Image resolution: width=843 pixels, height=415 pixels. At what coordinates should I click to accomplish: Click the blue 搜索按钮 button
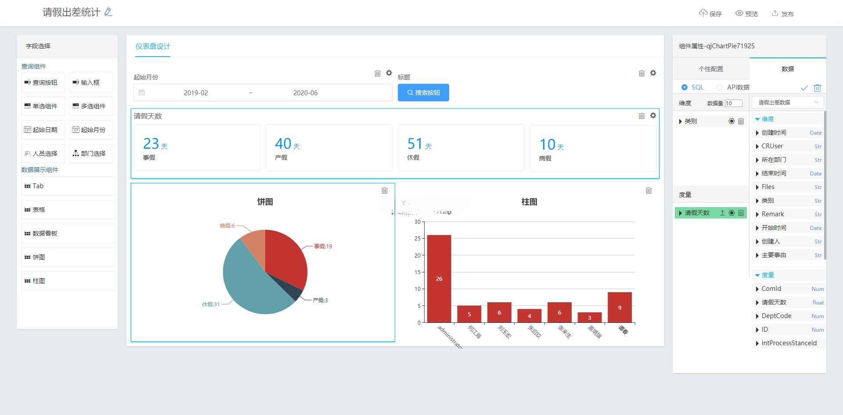(423, 93)
